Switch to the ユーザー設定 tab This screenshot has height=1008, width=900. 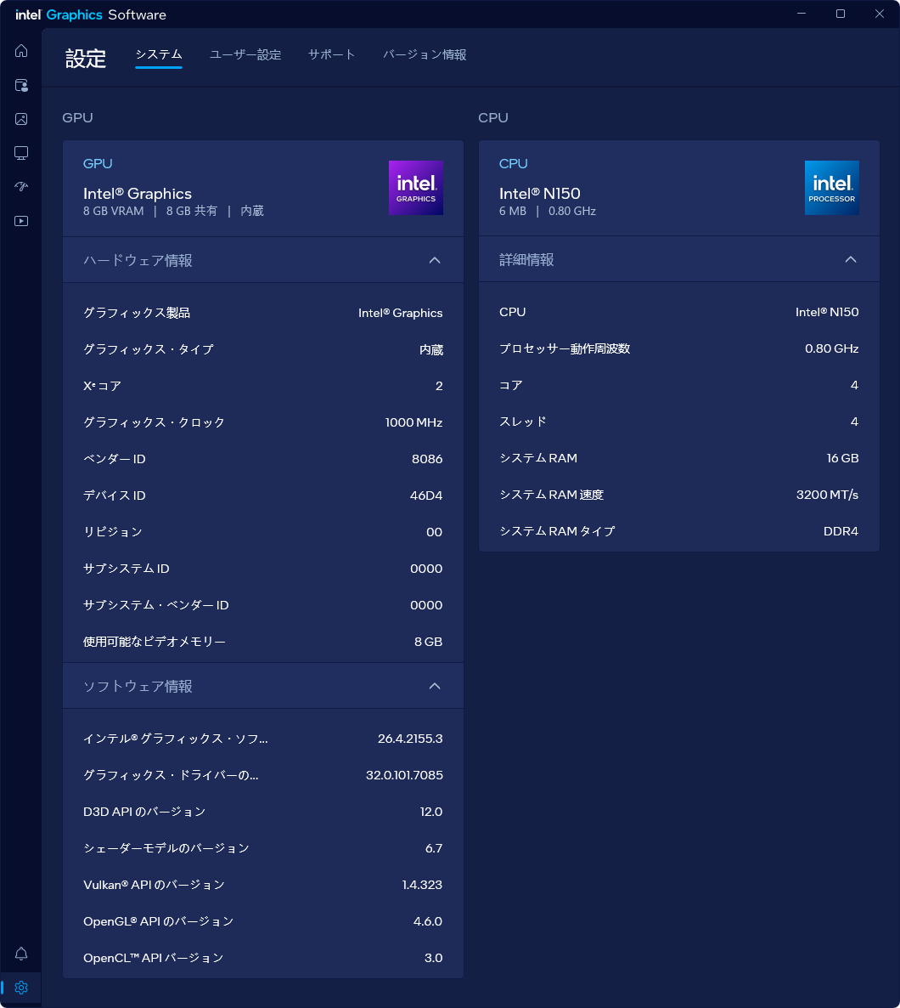pyautogui.click(x=245, y=54)
